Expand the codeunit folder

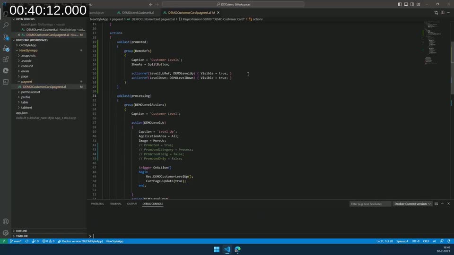click(27, 66)
